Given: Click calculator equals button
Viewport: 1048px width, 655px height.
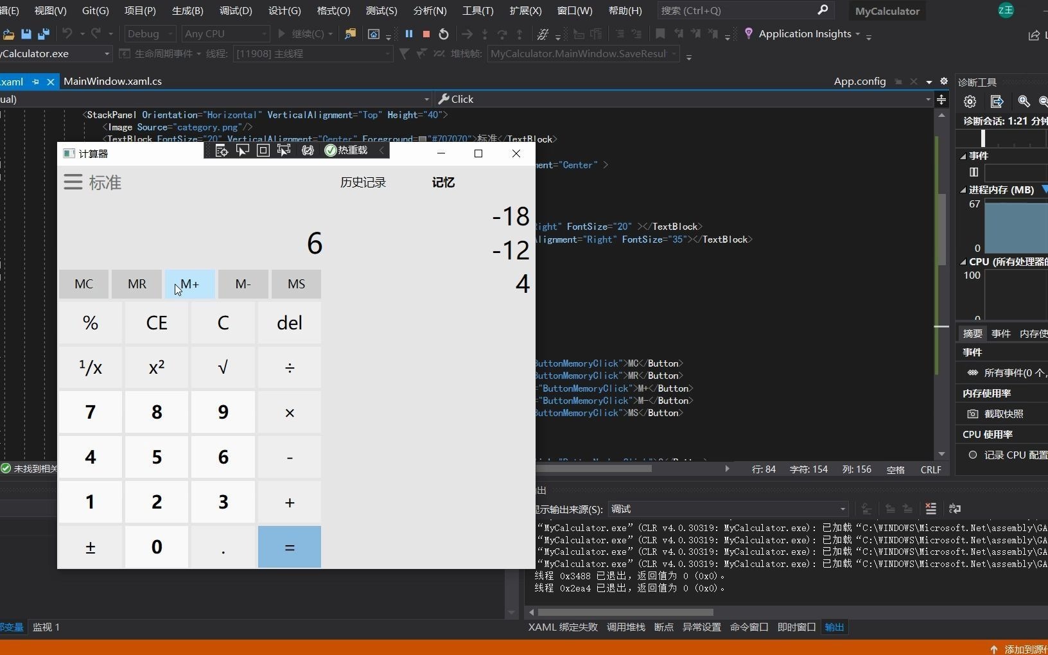Looking at the screenshot, I should [290, 547].
